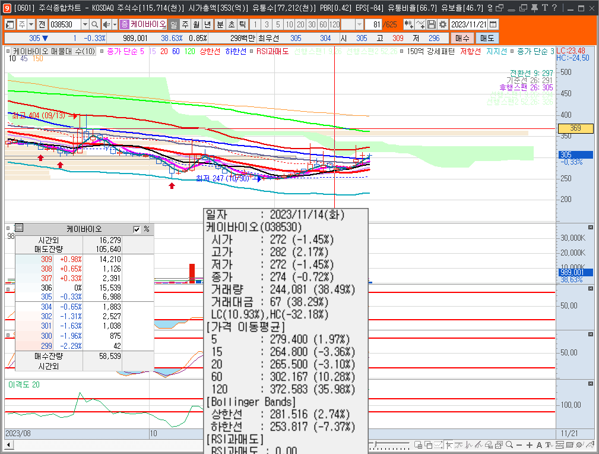This screenshot has width=599, height=454.
Task: Click the 전 button beside stock code
Action: coord(42,25)
